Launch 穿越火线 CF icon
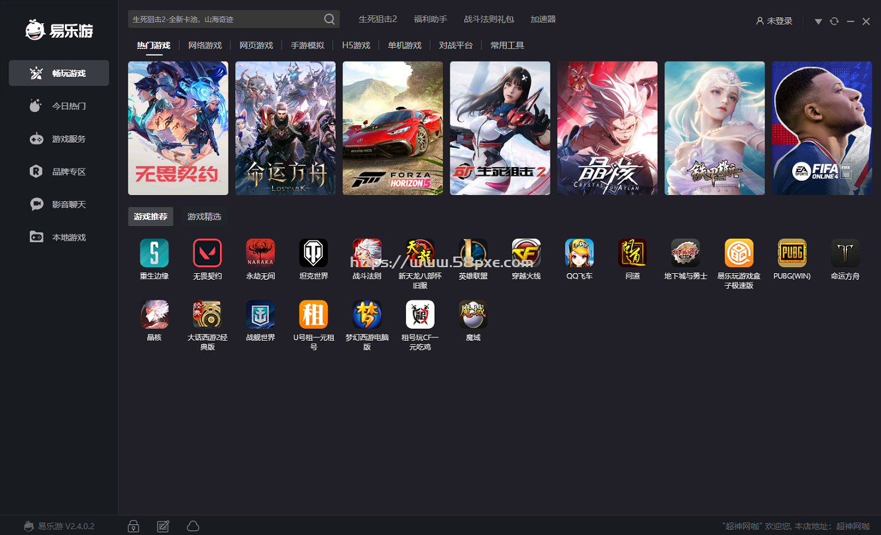This screenshot has width=881, height=535. pos(527,253)
